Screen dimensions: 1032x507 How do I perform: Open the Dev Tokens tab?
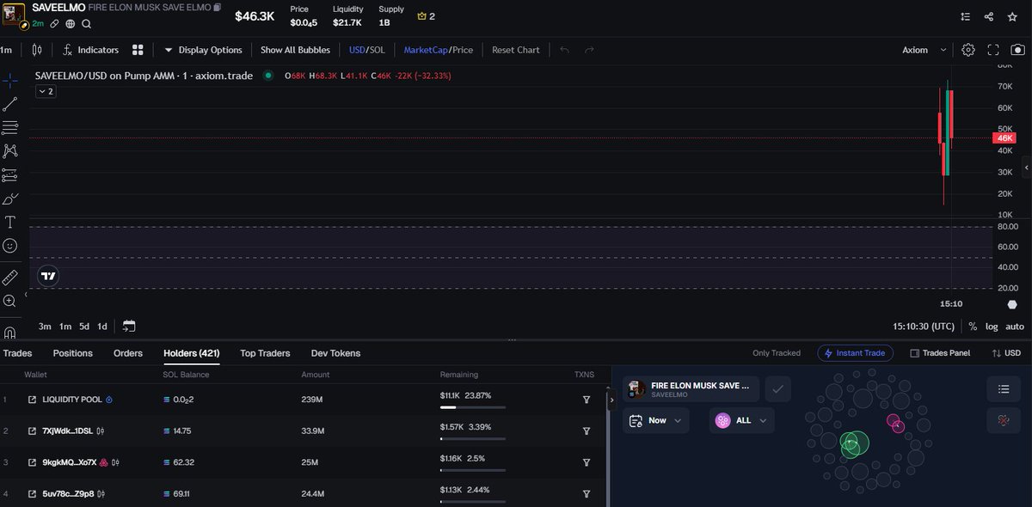(335, 353)
